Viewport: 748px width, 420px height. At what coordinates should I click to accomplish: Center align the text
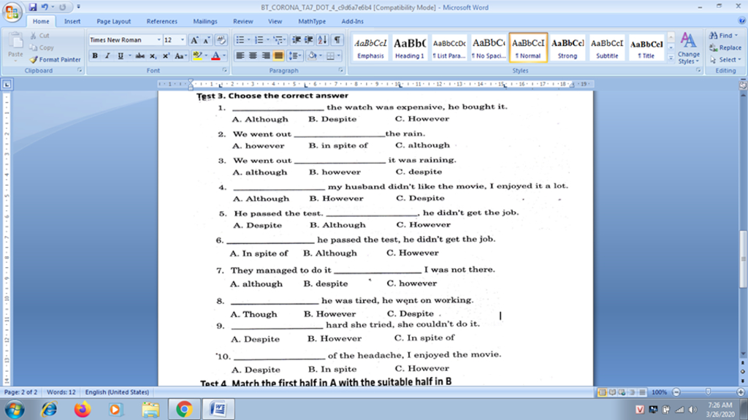253,56
